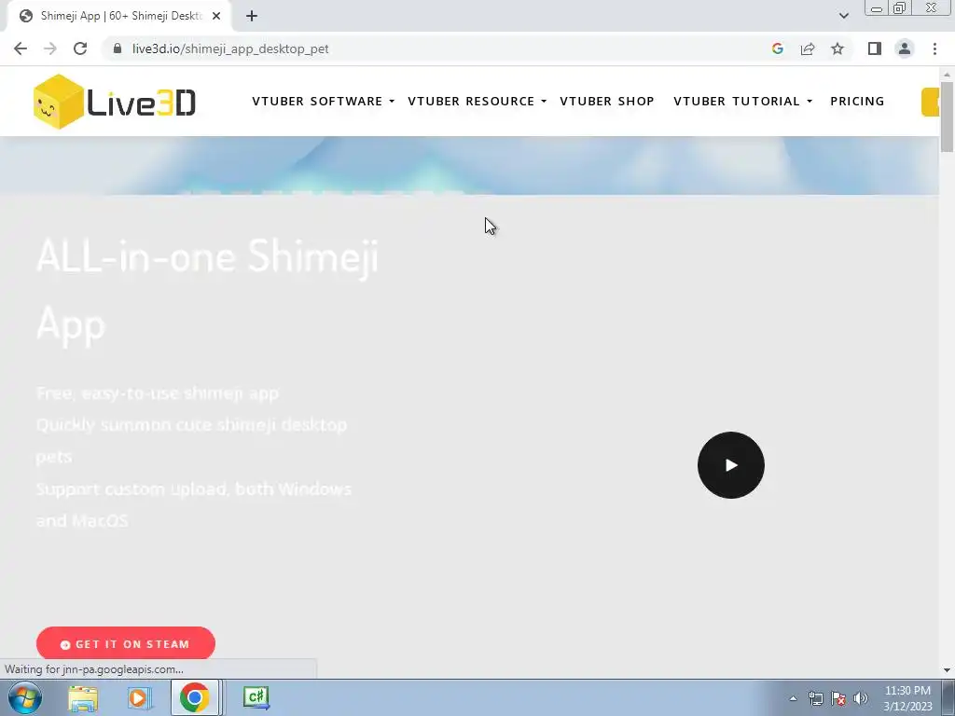Click the network tray icon
955x716 pixels.
pos(815,698)
